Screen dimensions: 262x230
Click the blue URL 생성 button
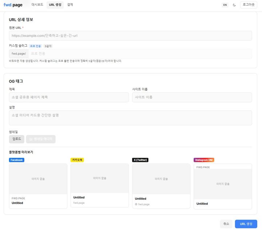click(246, 224)
